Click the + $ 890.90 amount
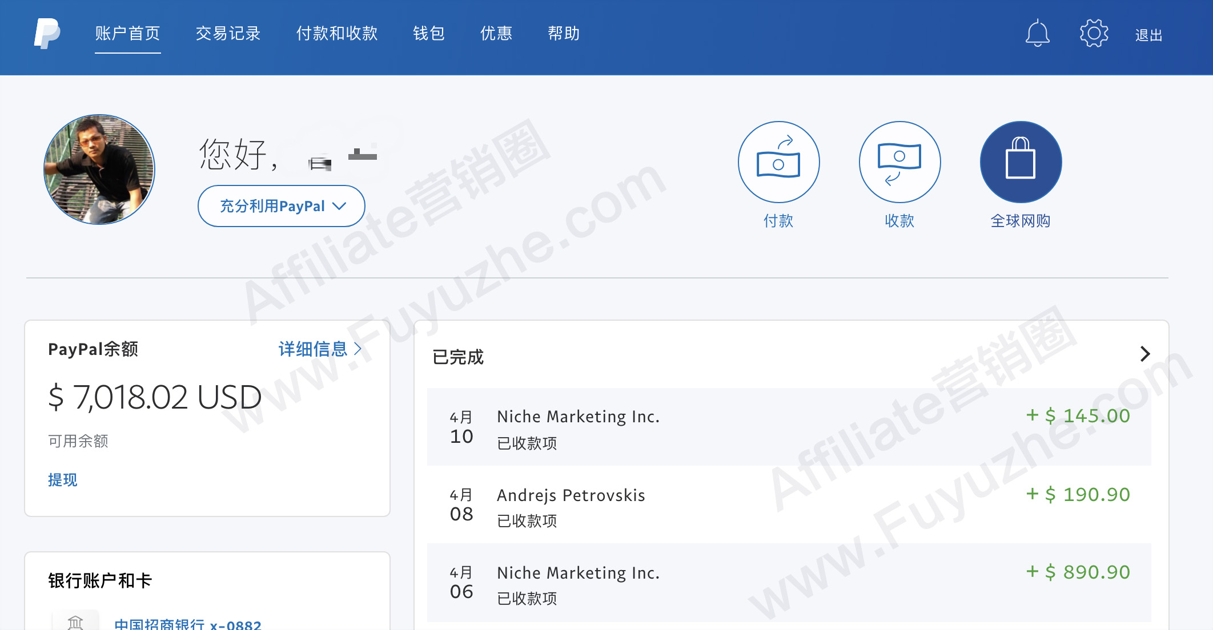The height and width of the screenshot is (630, 1213). click(x=1078, y=572)
